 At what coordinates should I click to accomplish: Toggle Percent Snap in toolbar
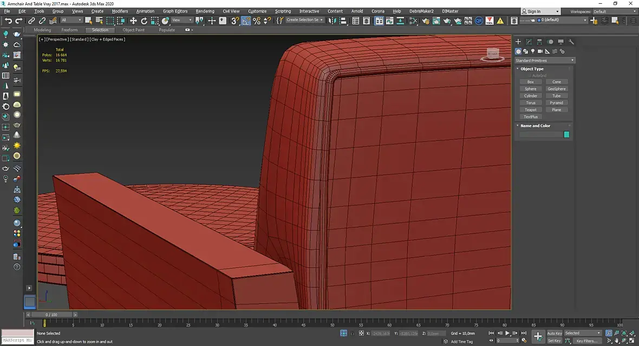pyautogui.click(x=257, y=21)
